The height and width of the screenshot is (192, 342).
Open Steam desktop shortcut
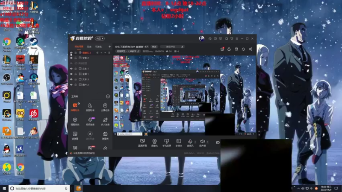click(x=34, y=43)
